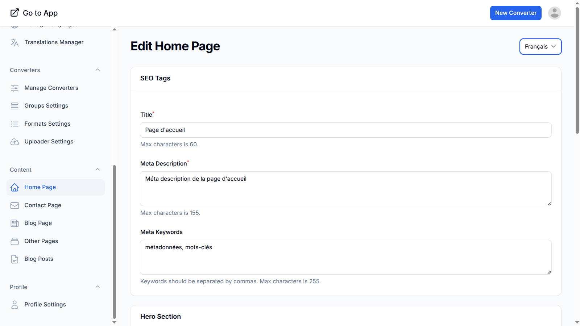Image resolution: width=580 pixels, height=326 pixels.
Task: Click the New Converter button
Action: tap(515, 13)
